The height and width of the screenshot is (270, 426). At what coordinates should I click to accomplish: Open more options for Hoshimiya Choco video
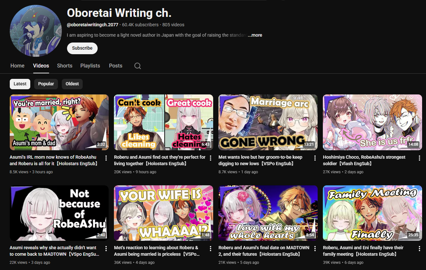coord(419,158)
